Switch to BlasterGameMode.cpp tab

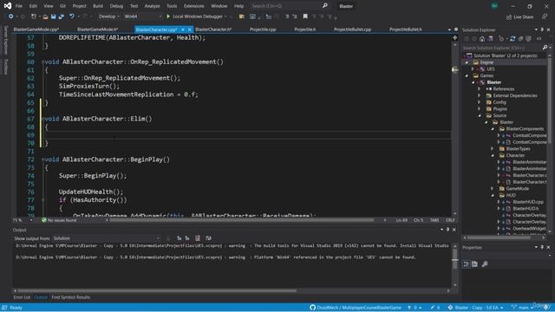tap(36, 29)
